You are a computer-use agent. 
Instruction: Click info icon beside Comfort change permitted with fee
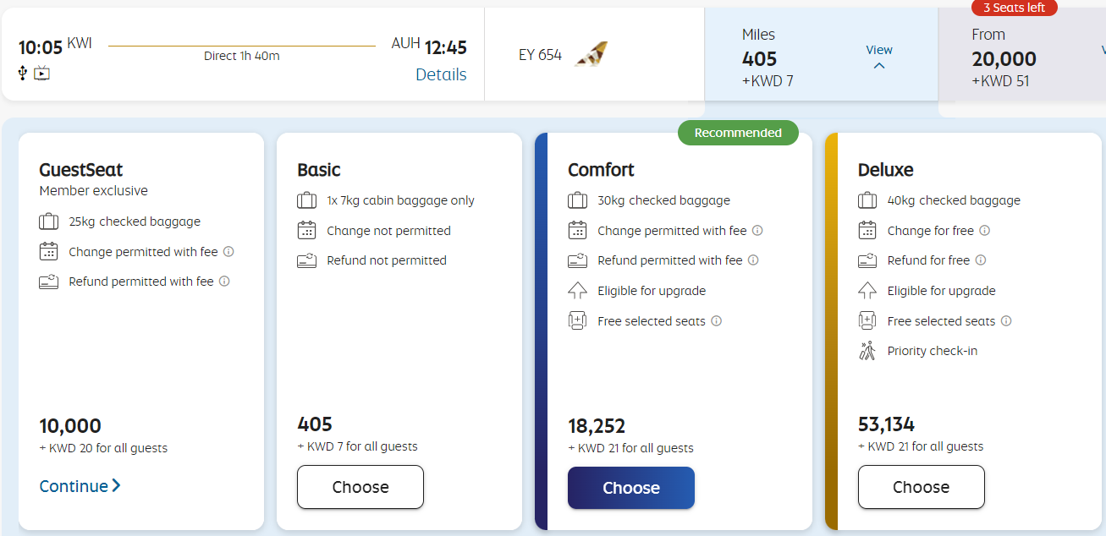point(757,231)
